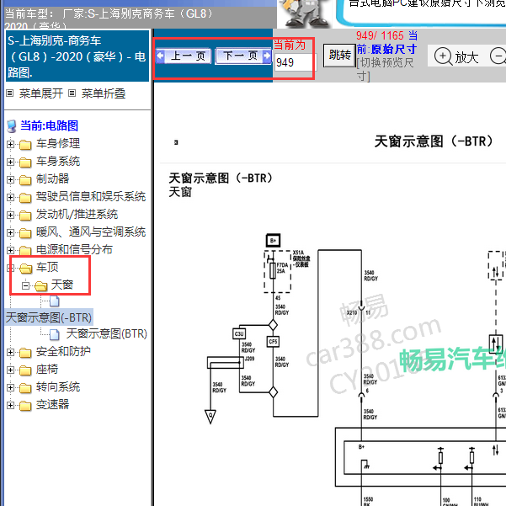Click the 当前:电路图 computer icon

point(12,126)
